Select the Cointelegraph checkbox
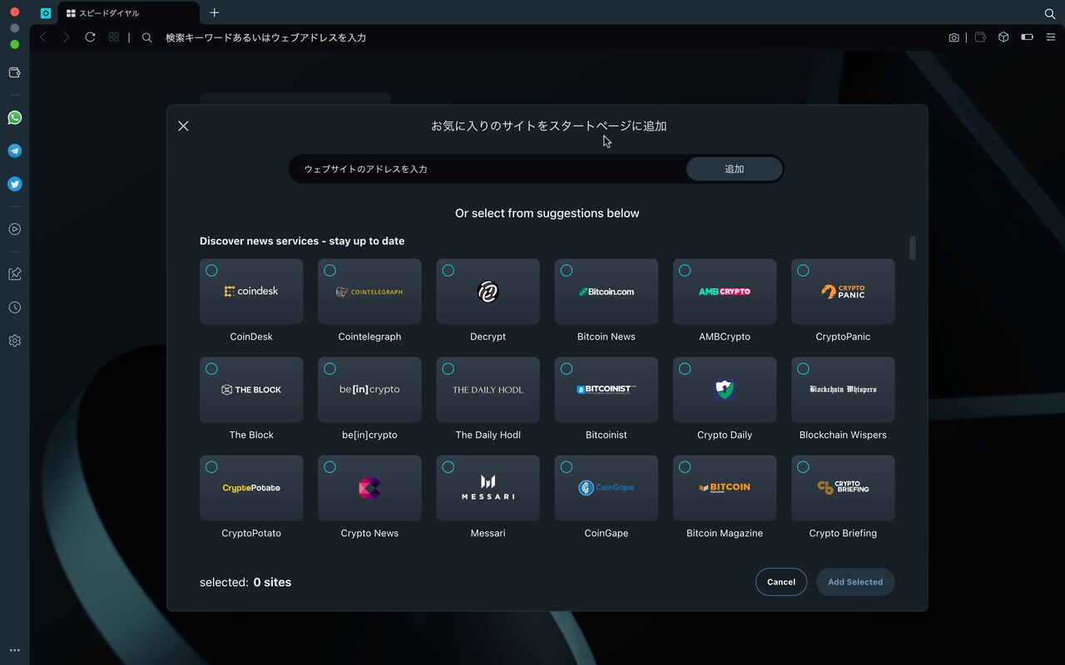This screenshot has width=1065, height=665. point(329,270)
